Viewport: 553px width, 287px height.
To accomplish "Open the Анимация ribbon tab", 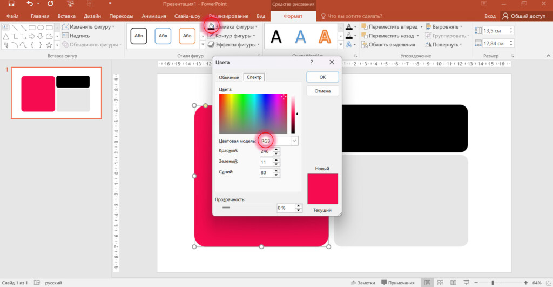I will click(x=154, y=16).
